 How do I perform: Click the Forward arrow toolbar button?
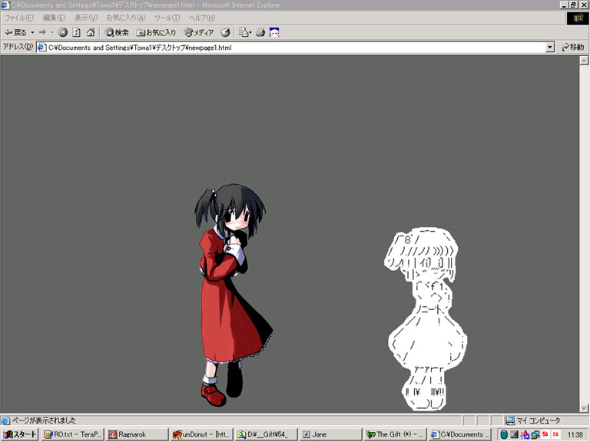(42, 33)
